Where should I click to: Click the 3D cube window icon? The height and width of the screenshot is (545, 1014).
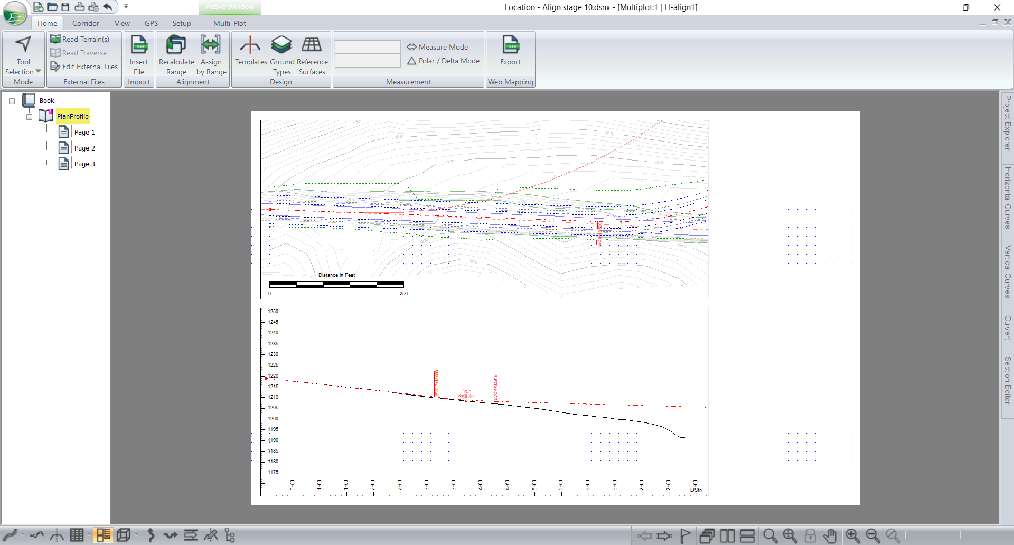point(124,535)
